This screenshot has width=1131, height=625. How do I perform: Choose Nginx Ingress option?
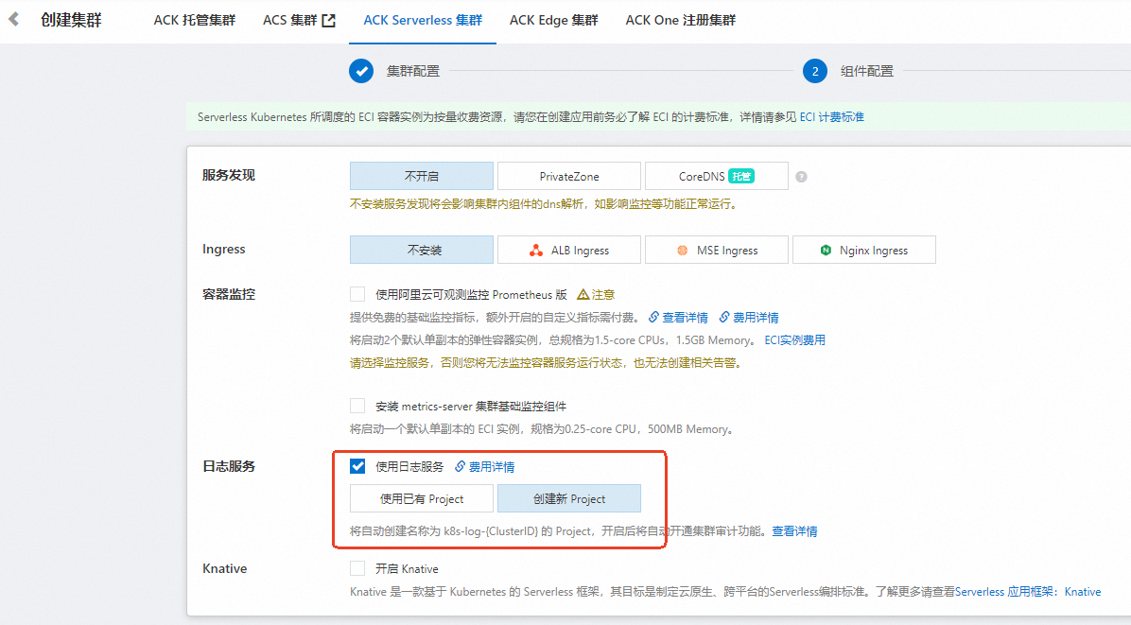pos(864,250)
